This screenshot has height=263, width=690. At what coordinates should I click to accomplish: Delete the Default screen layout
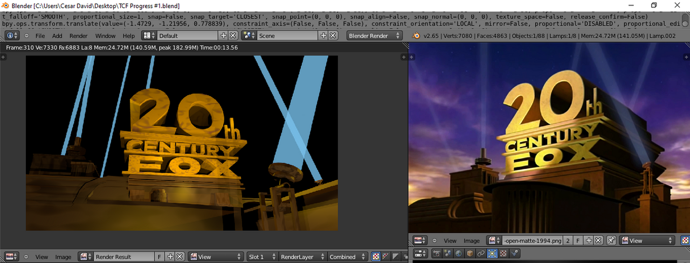pyautogui.click(x=233, y=35)
